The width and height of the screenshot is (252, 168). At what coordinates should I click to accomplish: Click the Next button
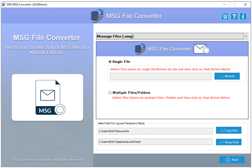[x=232, y=160]
